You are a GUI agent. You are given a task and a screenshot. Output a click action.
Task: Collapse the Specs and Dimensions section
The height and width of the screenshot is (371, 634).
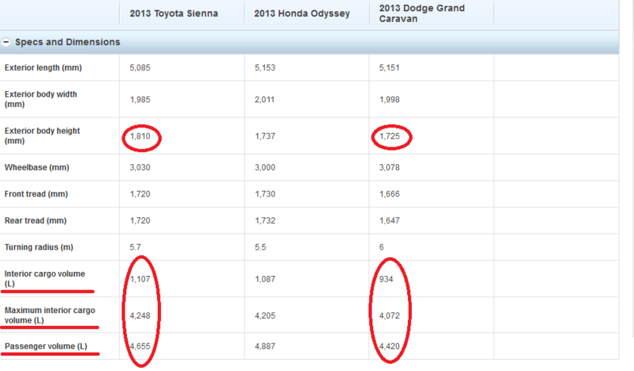(6, 42)
